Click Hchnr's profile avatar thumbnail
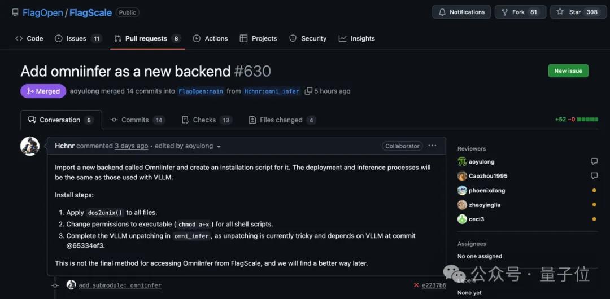 pos(30,146)
